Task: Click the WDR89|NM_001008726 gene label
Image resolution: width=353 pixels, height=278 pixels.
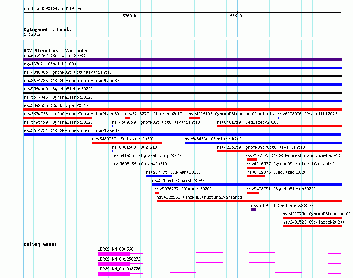Action: [119, 269]
